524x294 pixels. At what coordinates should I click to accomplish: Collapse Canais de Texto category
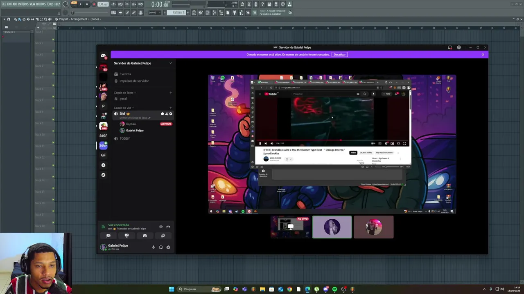(125, 93)
